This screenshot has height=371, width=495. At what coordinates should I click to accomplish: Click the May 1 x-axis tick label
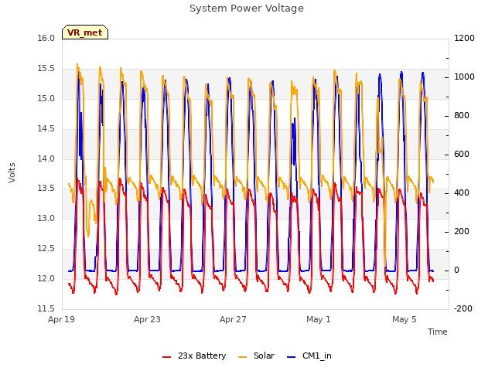pos(319,319)
